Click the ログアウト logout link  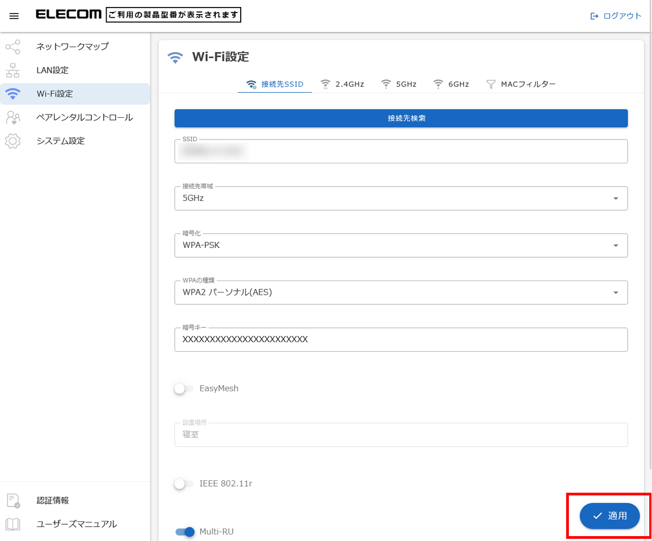[x=616, y=16]
